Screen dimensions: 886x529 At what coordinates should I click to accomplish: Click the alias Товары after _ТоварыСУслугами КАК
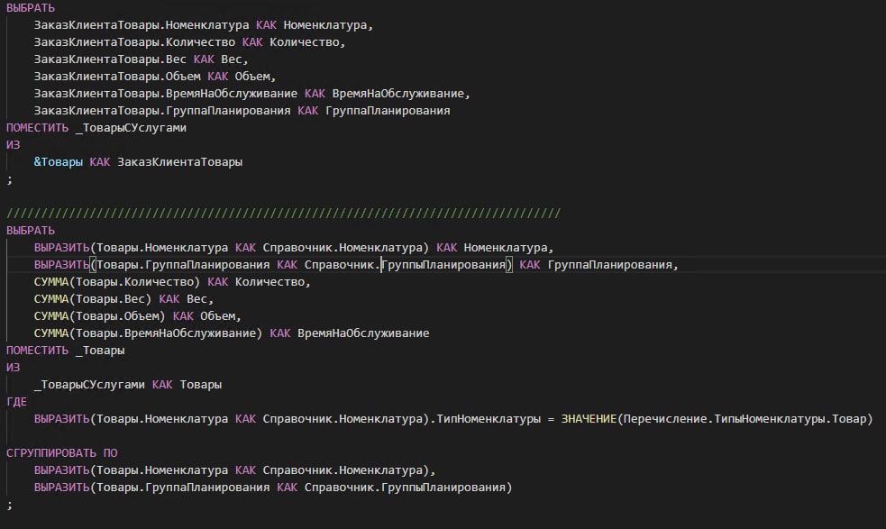tap(201, 384)
